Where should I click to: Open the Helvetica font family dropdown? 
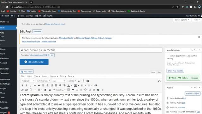43,81
